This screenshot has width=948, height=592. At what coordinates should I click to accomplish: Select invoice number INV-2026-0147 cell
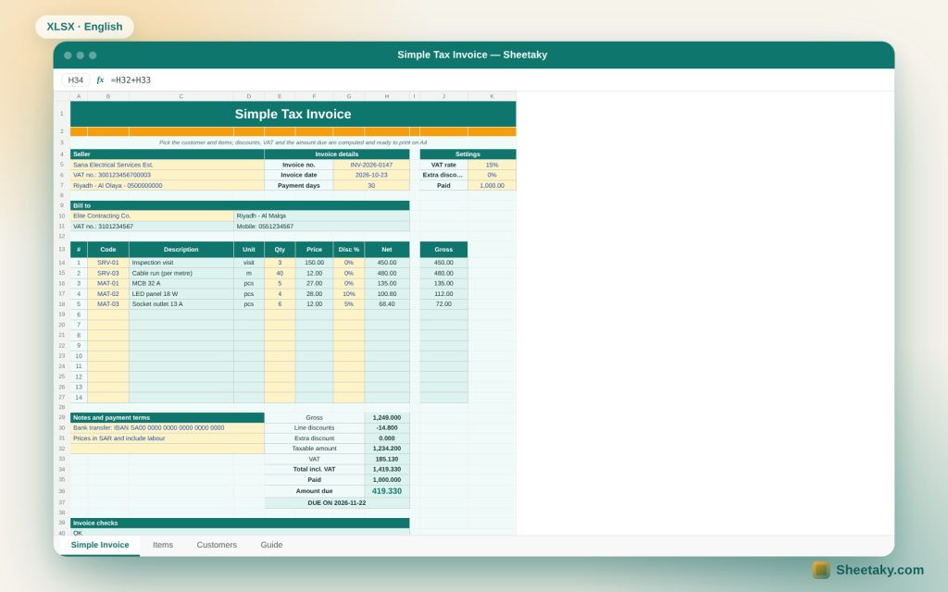pyautogui.click(x=371, y=165)
